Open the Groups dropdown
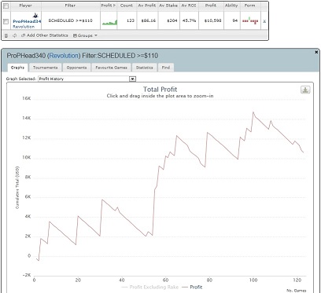 (x=85, y=35)
